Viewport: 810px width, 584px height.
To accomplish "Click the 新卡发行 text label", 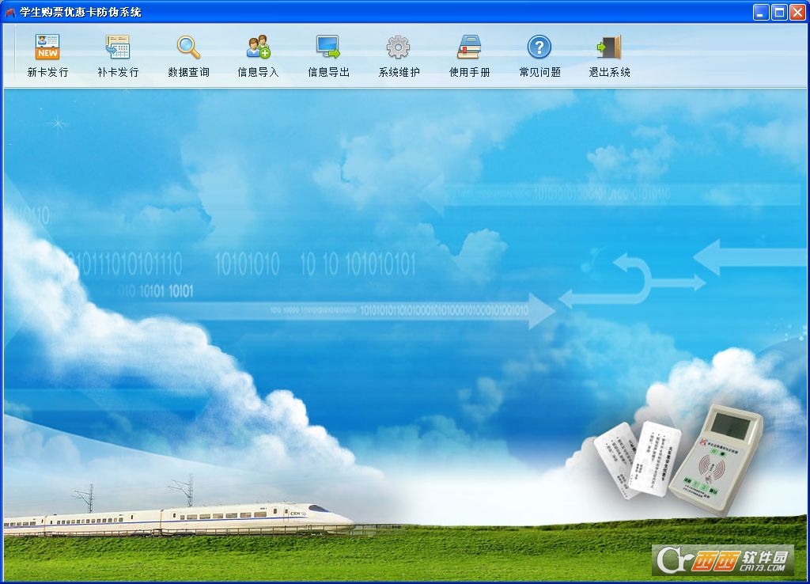I will click(x=47, y=72).
